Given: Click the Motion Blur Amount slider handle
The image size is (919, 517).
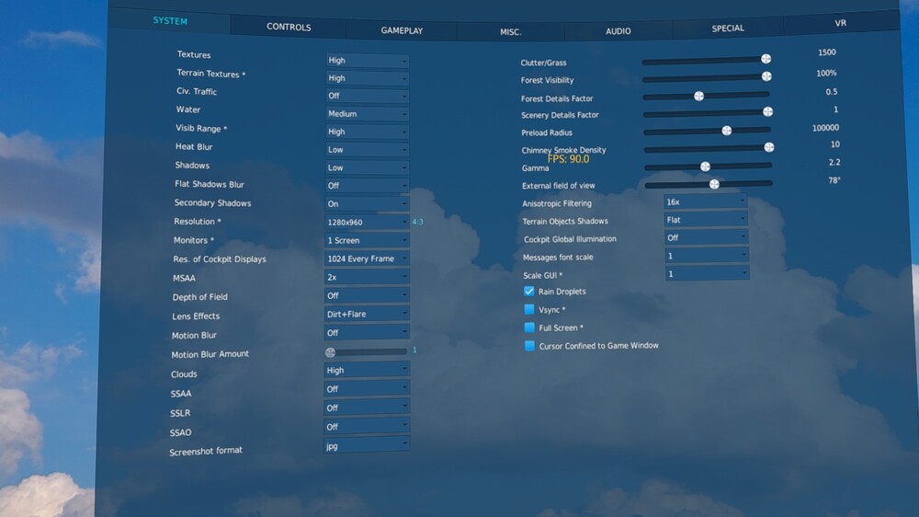Looking at the screenshot, I should pos(331,352).
